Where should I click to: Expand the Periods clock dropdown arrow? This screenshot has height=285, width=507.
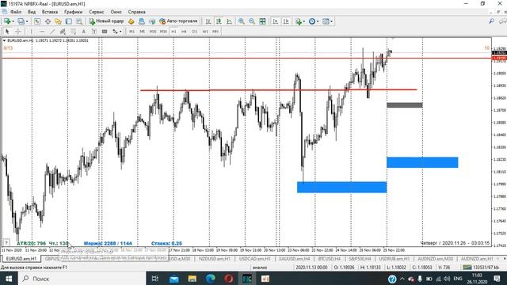coord(318,21)
